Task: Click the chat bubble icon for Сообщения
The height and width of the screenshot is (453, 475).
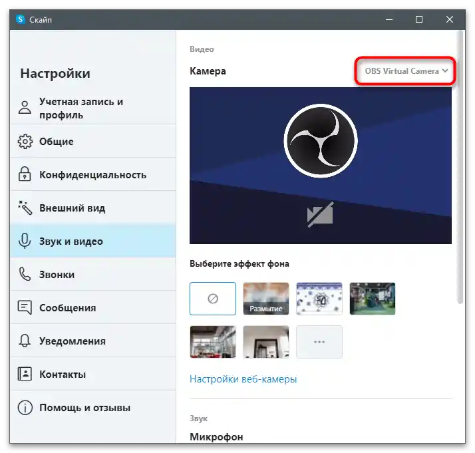Action: click(x=25, y=307)
